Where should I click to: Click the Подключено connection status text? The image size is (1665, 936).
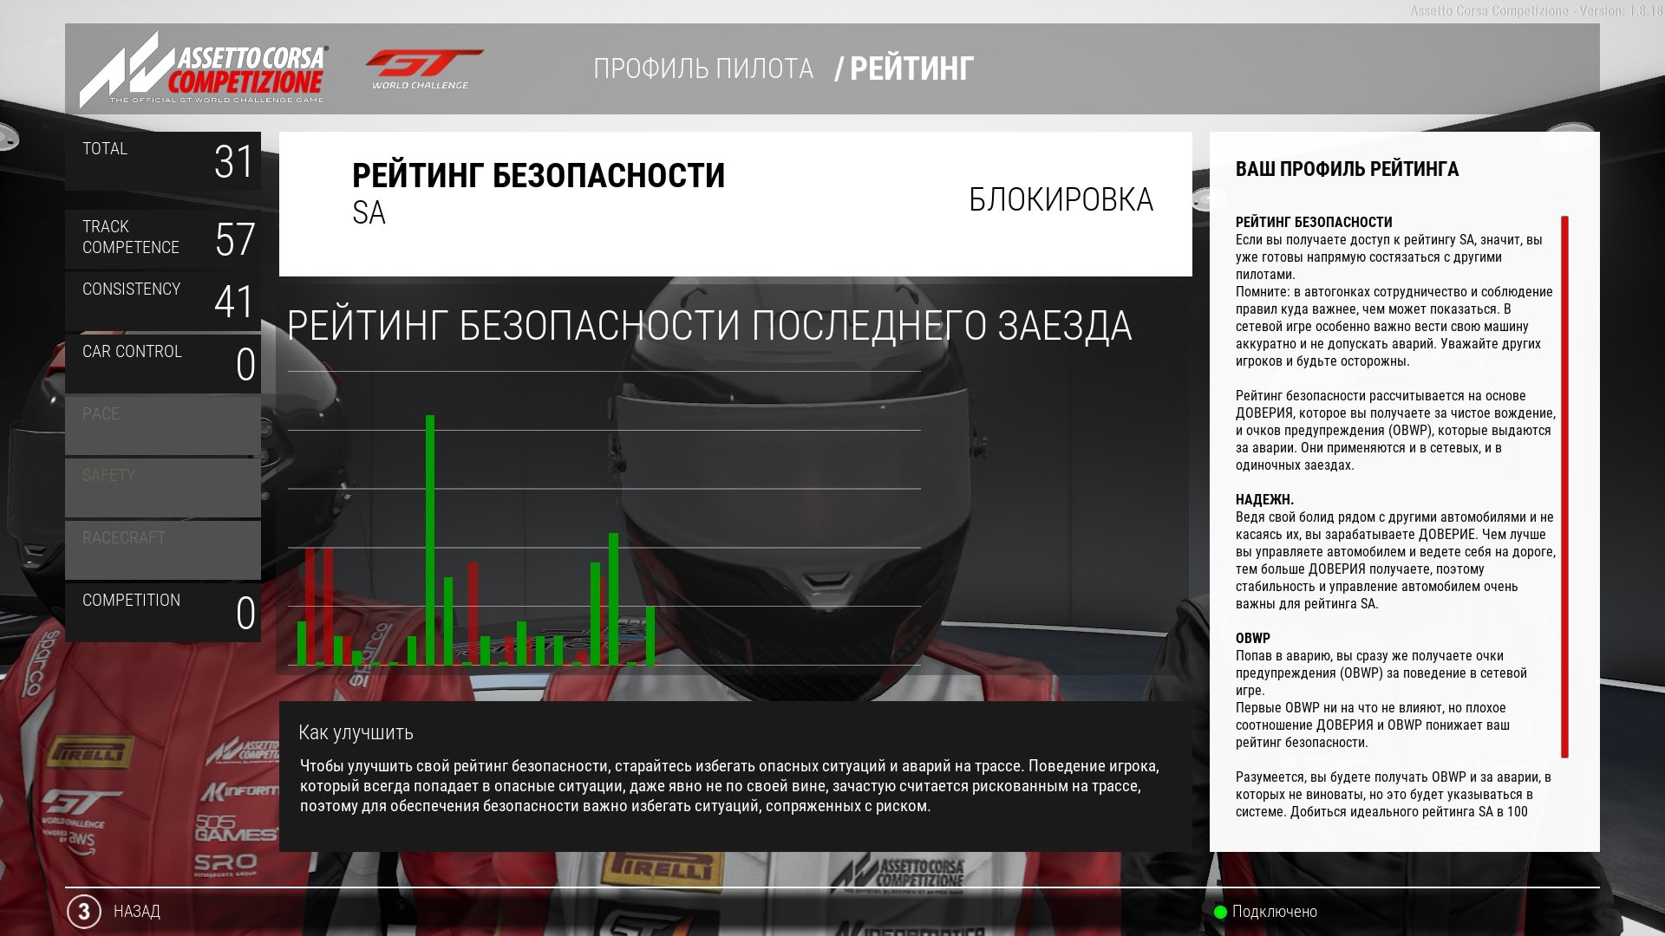[x=1274, y=912]
